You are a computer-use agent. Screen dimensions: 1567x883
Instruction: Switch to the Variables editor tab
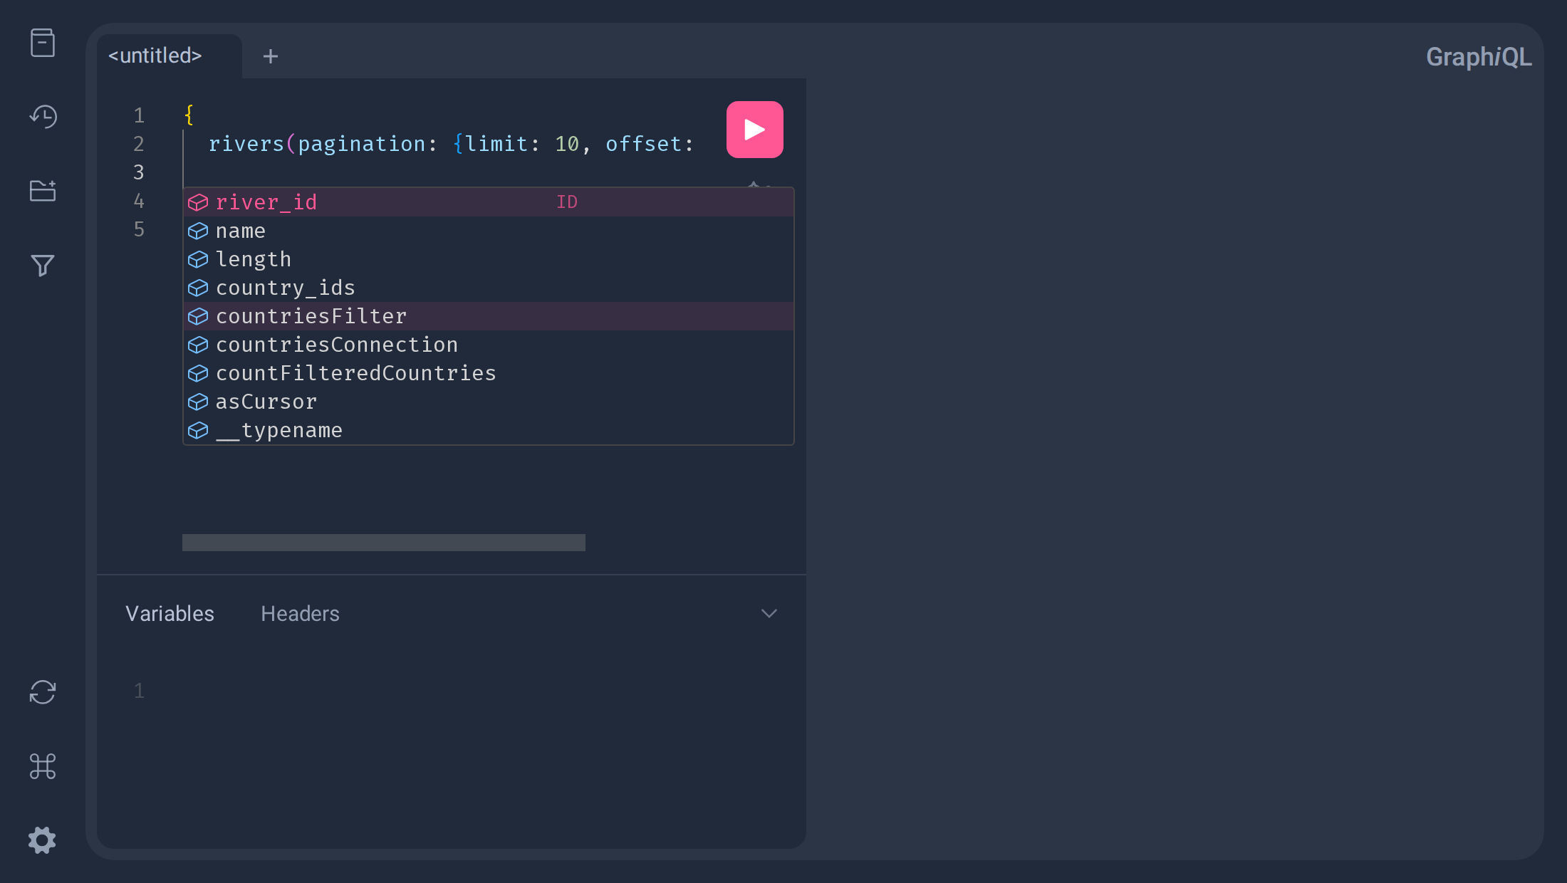click(x=170, y=614)
